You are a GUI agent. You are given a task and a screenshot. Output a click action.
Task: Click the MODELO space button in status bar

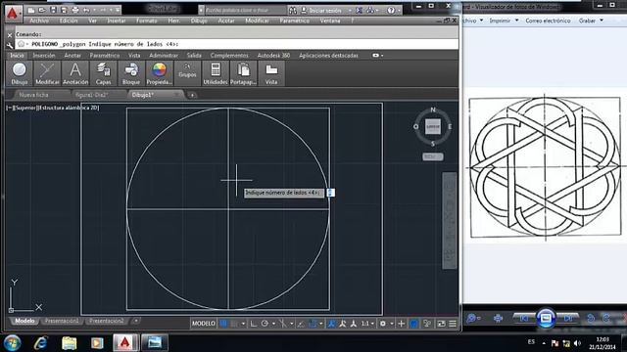203,324
